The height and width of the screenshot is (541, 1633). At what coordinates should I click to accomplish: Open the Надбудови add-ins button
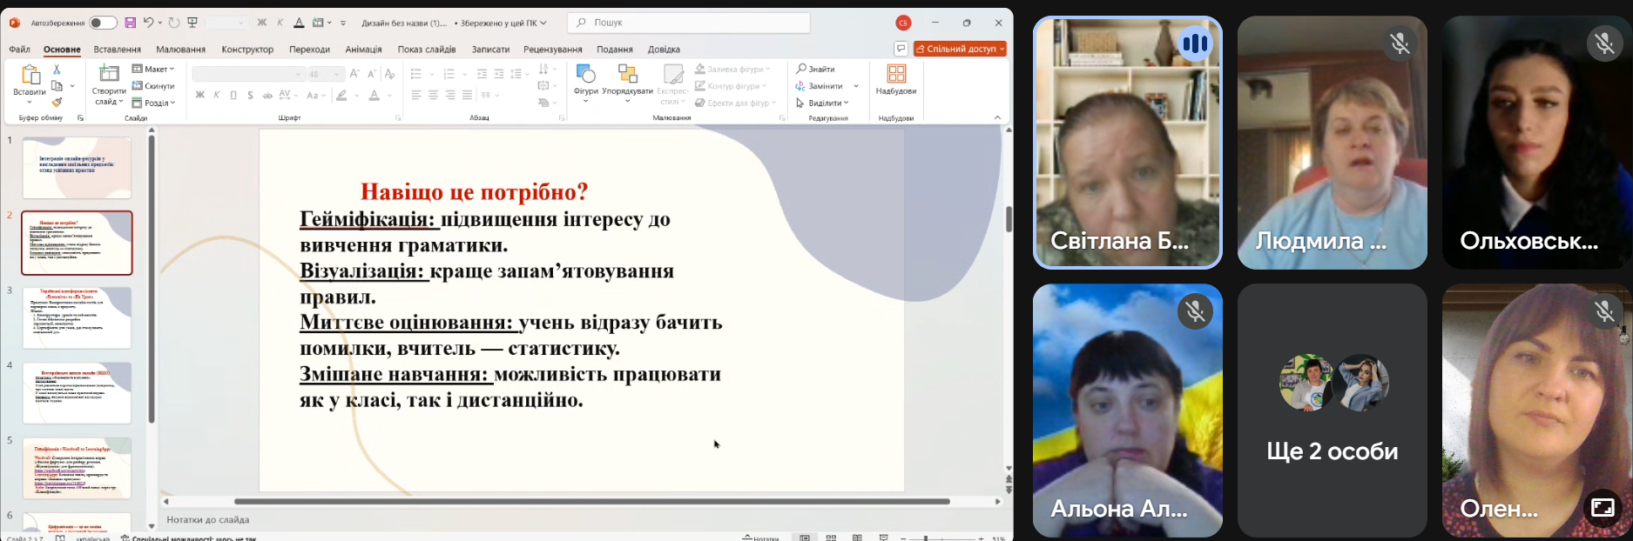click(x=895, y=80)
